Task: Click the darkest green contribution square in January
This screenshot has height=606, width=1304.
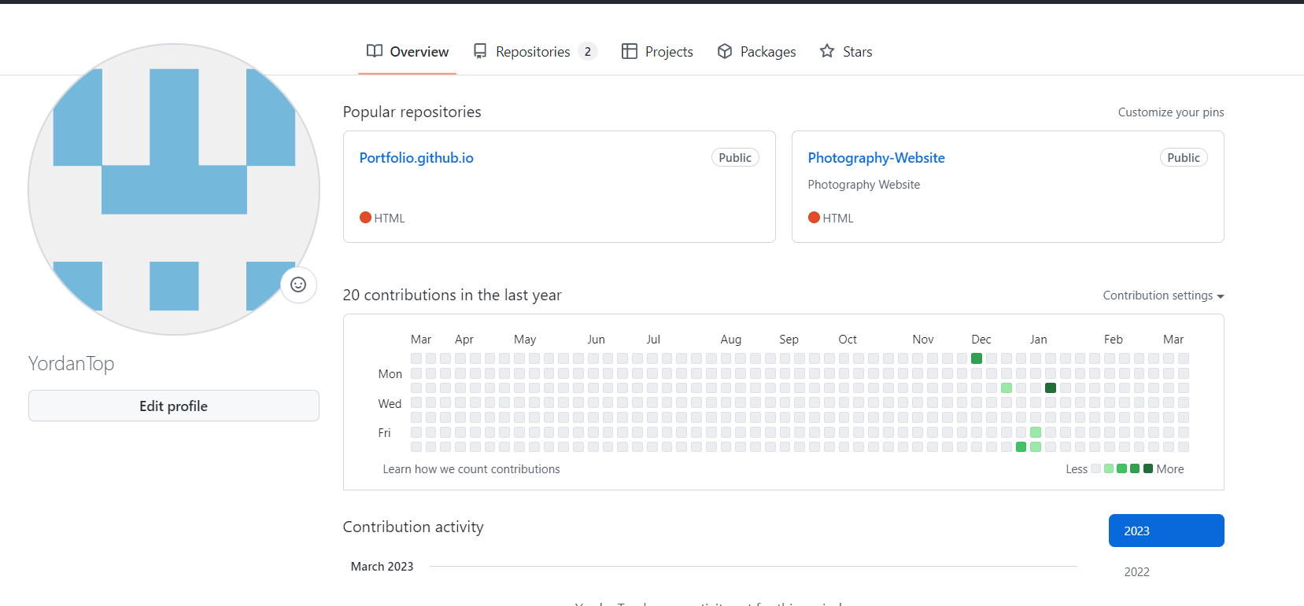Action: tap(1051, 387)
